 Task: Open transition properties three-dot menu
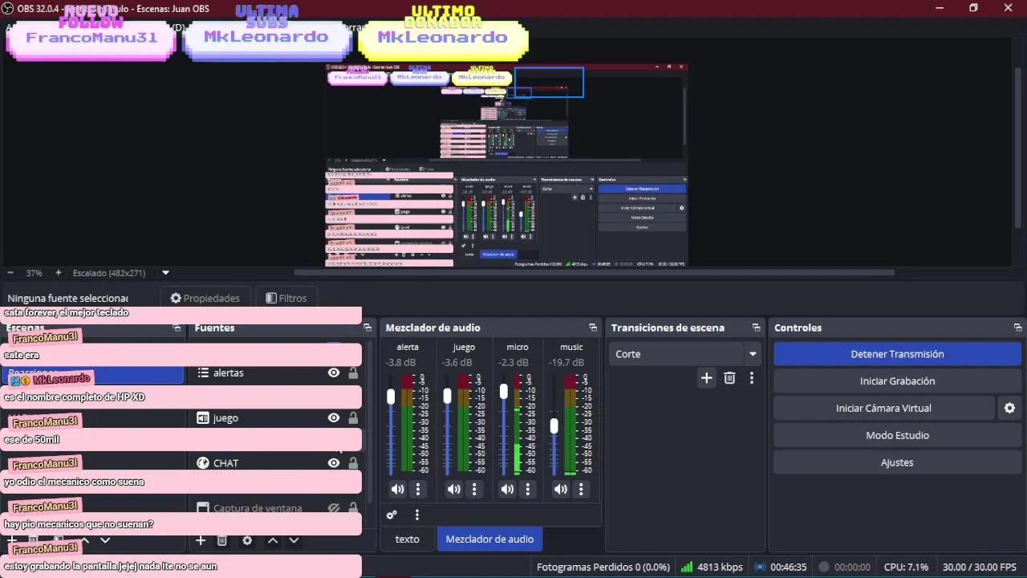coord(751,378)
